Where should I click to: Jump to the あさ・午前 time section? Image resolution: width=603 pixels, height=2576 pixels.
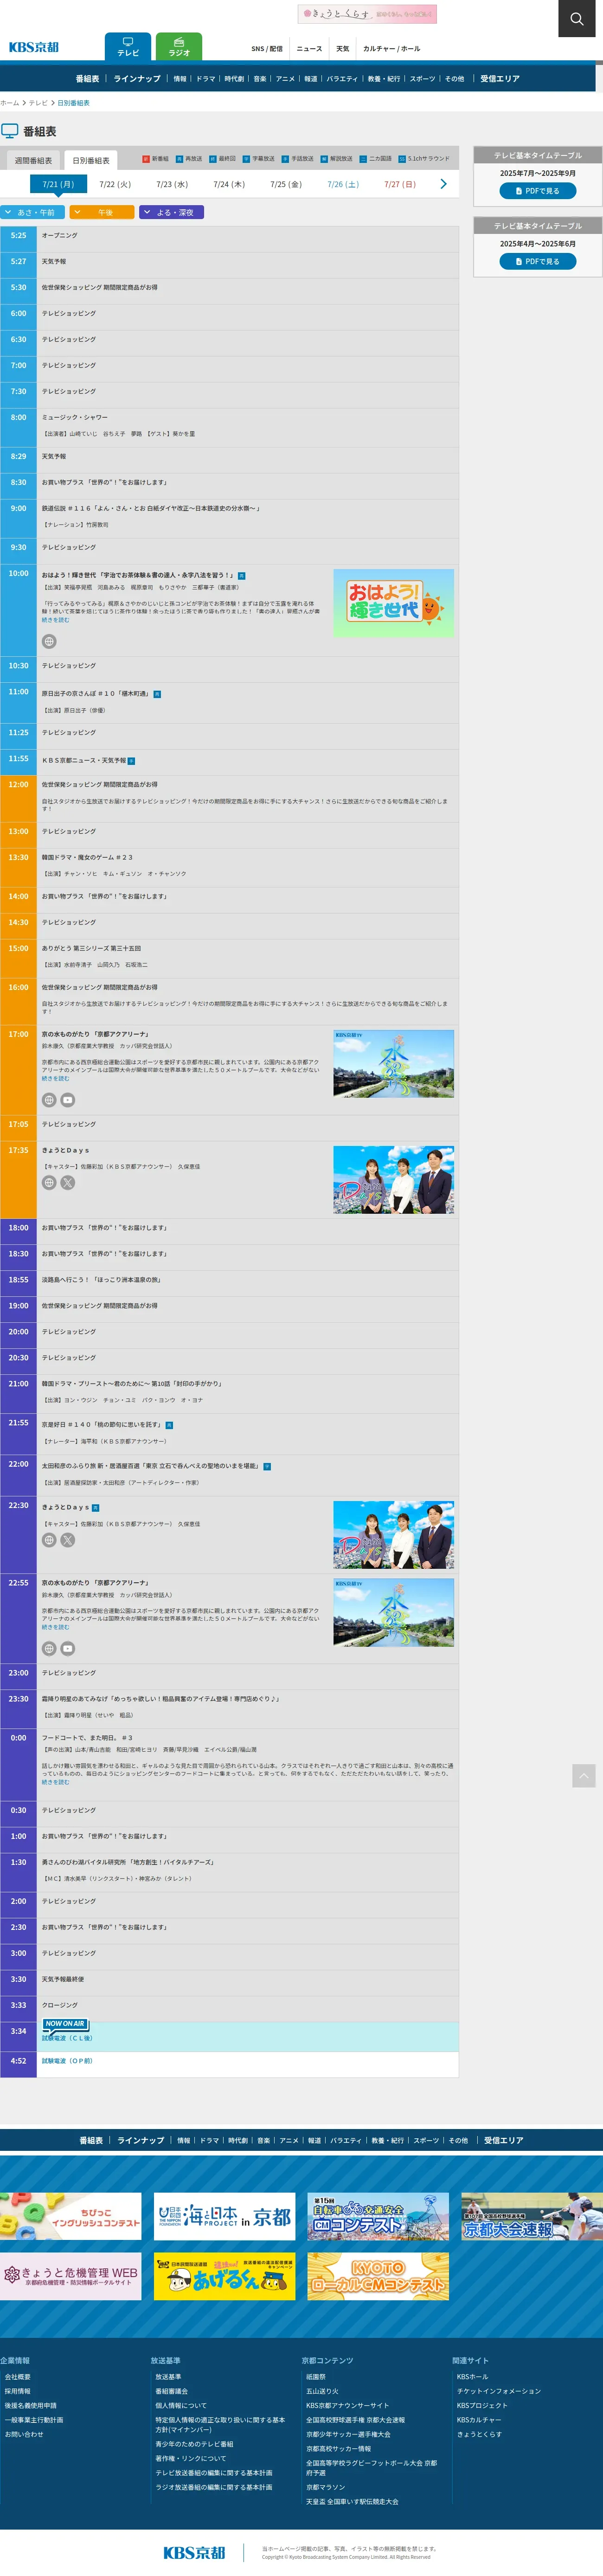click(33, 212)
